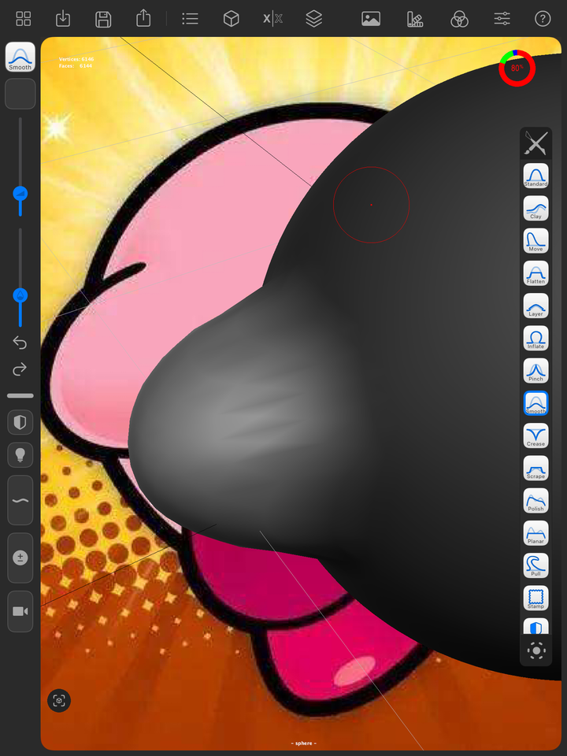567x756 pixels.
Task: Undo the last stroke
Action: [20, 343]
